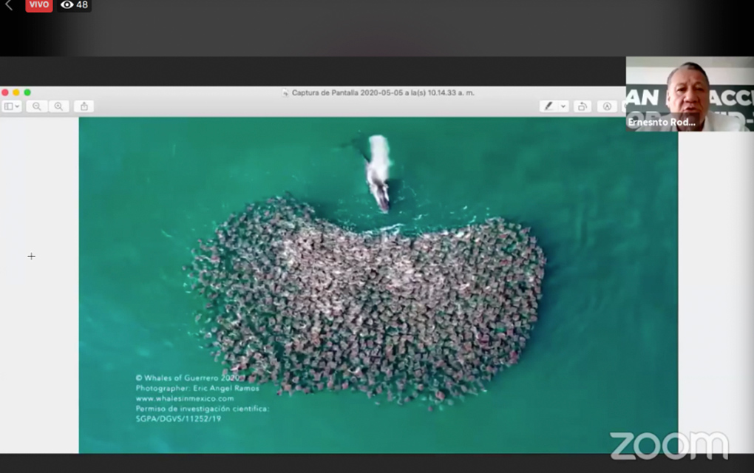The image size is (754, 473).
Task: Zoom out the Preview image
Action: click(x=36, y=106)
